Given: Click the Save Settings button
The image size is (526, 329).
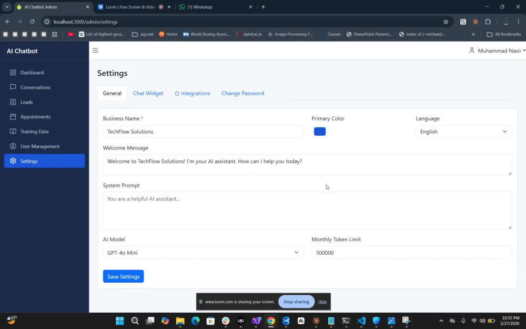Looking at the screenshot, I should pos(124,277).
